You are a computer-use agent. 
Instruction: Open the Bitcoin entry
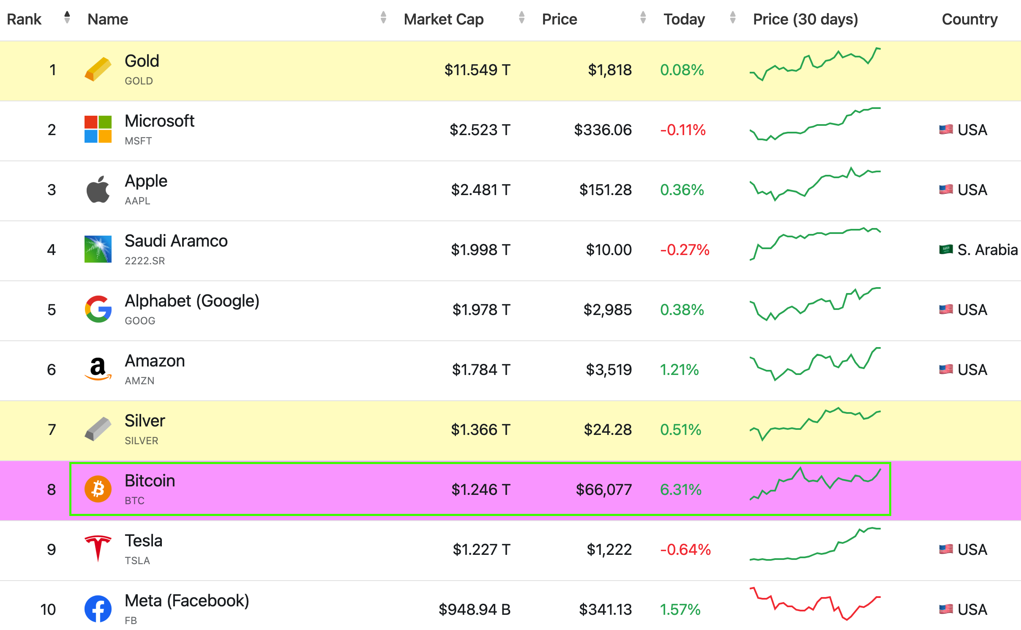150,481
